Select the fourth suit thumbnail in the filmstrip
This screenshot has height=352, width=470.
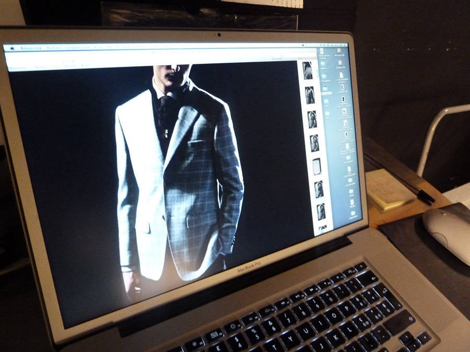coord(314,143)
